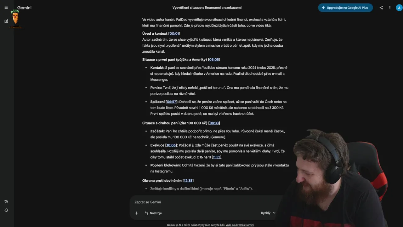The height and width of the screenshot is (227, 403).
Task: Expand the Rychlý model selector
Action: [268, 213]
